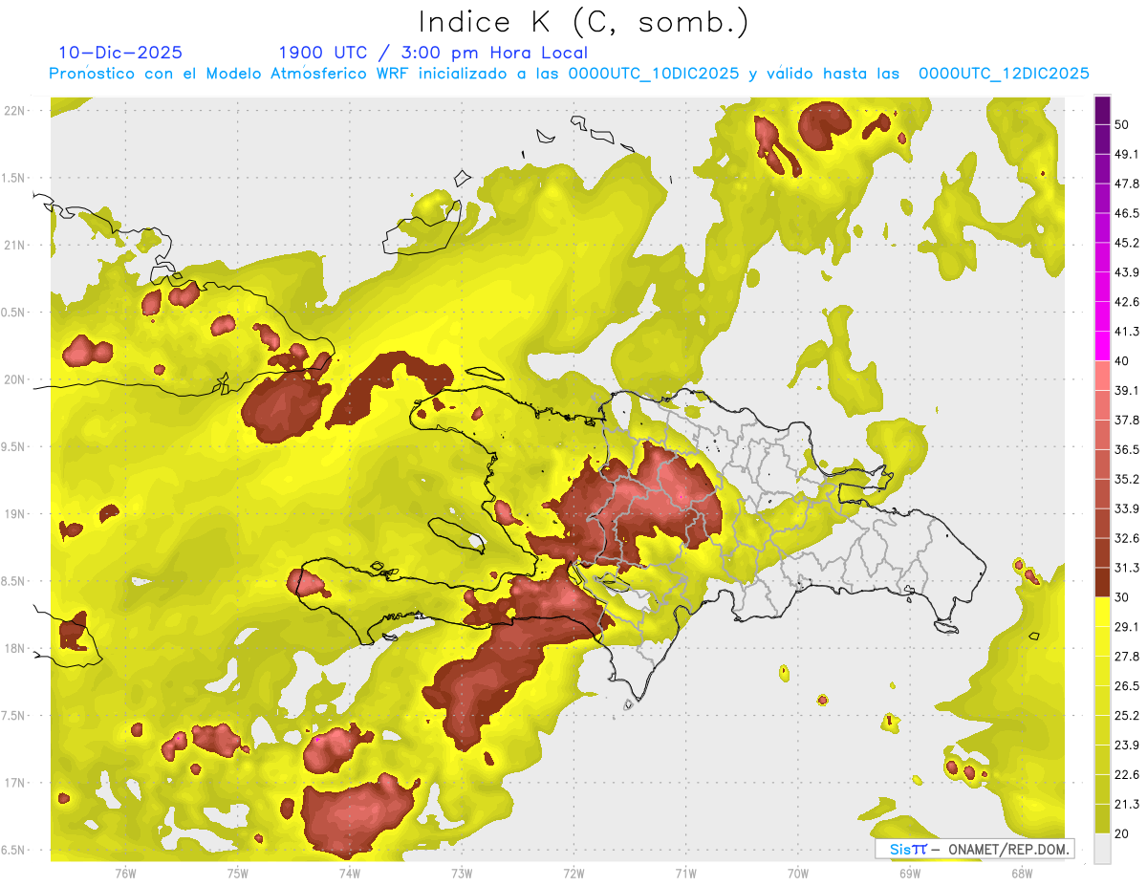Viewport: 1147px width, 886px height.
Task: Click the '46.5' color scale value
Action: point(1127,213)
